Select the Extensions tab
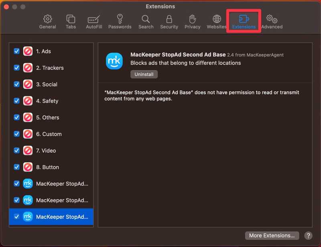 [x=244, y=22]
